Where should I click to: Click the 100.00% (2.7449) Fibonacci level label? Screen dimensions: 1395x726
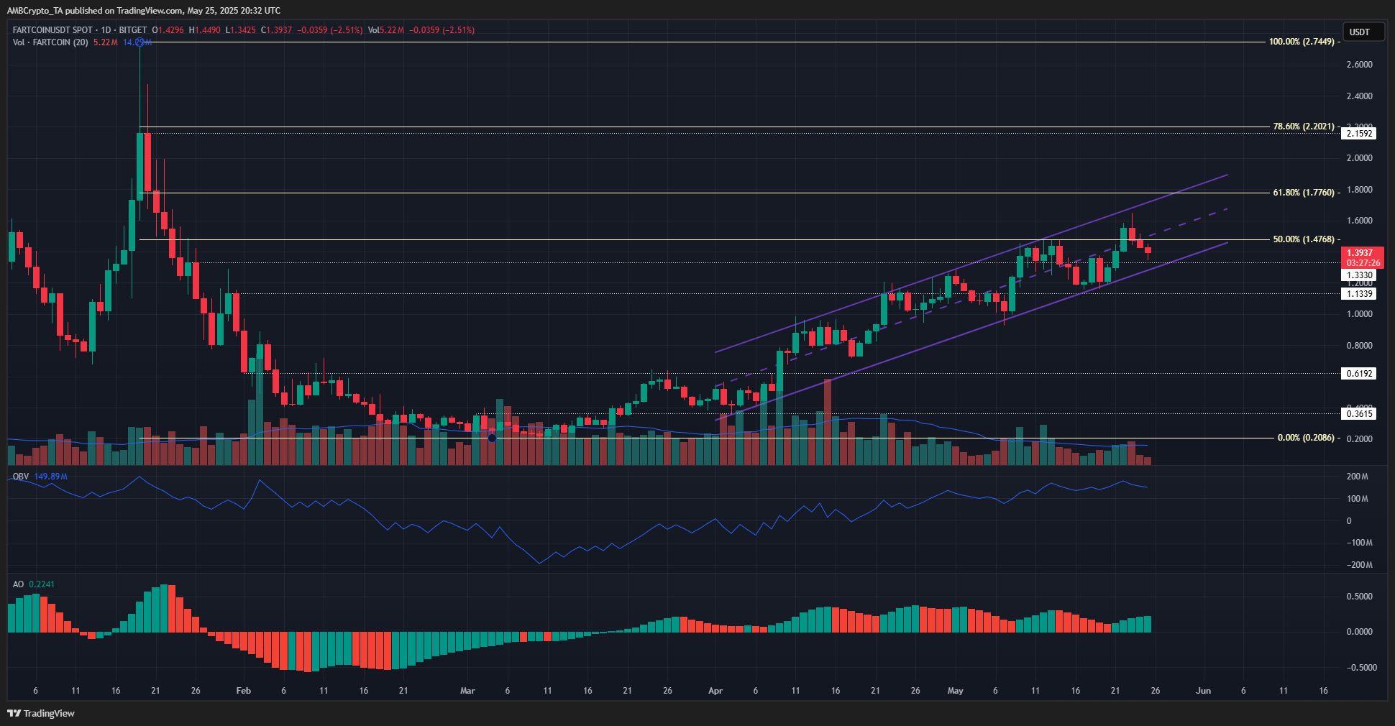click(x=1301, y=42)
